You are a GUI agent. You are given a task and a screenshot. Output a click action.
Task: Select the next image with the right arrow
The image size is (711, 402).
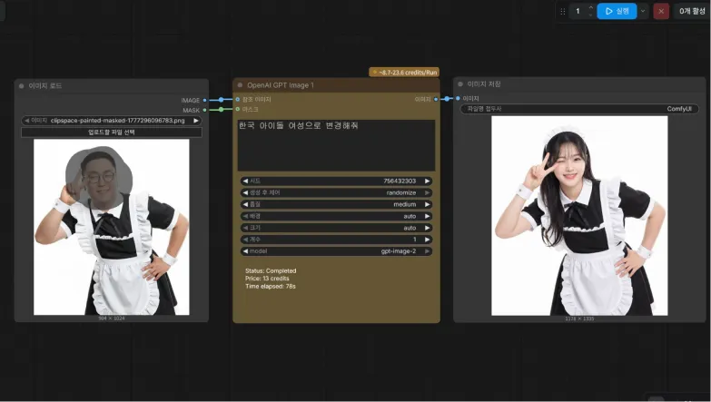[x=196, y=121]
